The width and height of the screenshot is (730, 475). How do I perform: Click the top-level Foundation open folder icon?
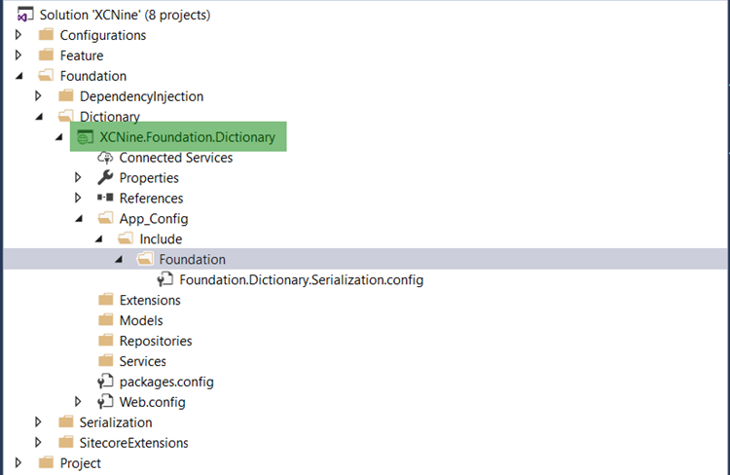[x=46, y=76]
